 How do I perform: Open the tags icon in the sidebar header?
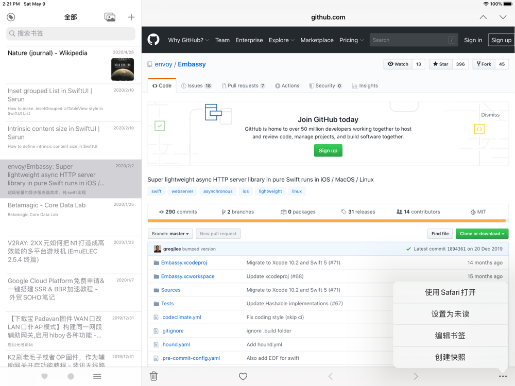click(11, 17)
